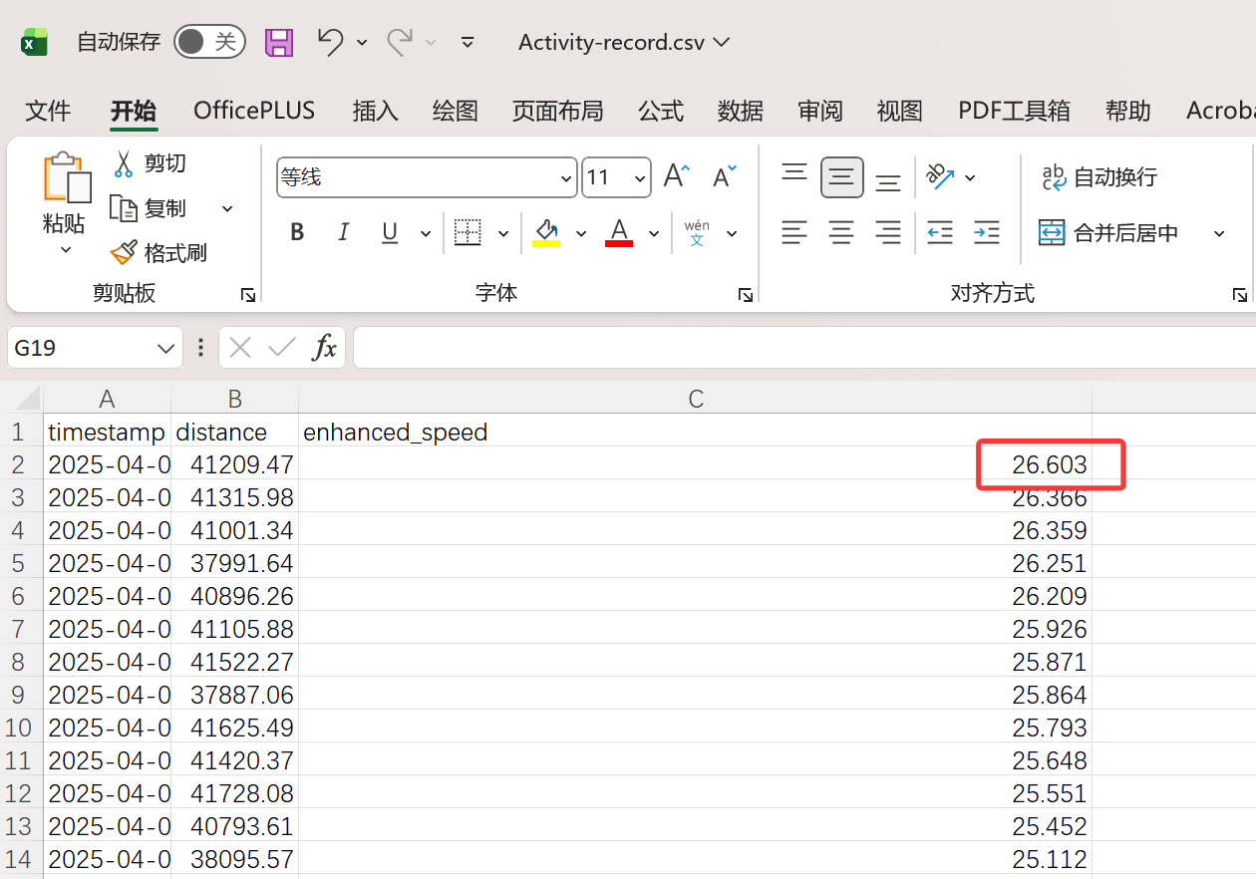Open the 绘图 tab
Image resolution: width=1256 pixels, height=879 pixels.
pos(456,111)
